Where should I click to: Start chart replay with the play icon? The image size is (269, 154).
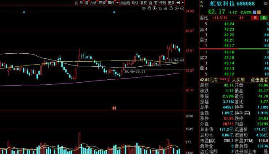pyautogui.click(x=155, y=8)
